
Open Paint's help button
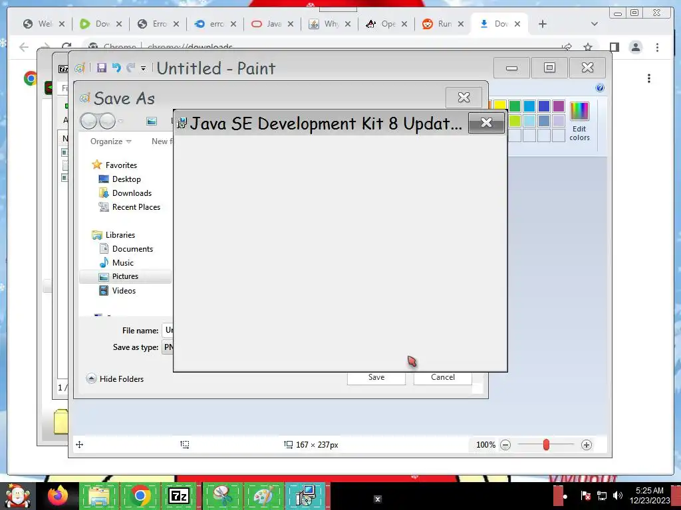click(600, 88)
